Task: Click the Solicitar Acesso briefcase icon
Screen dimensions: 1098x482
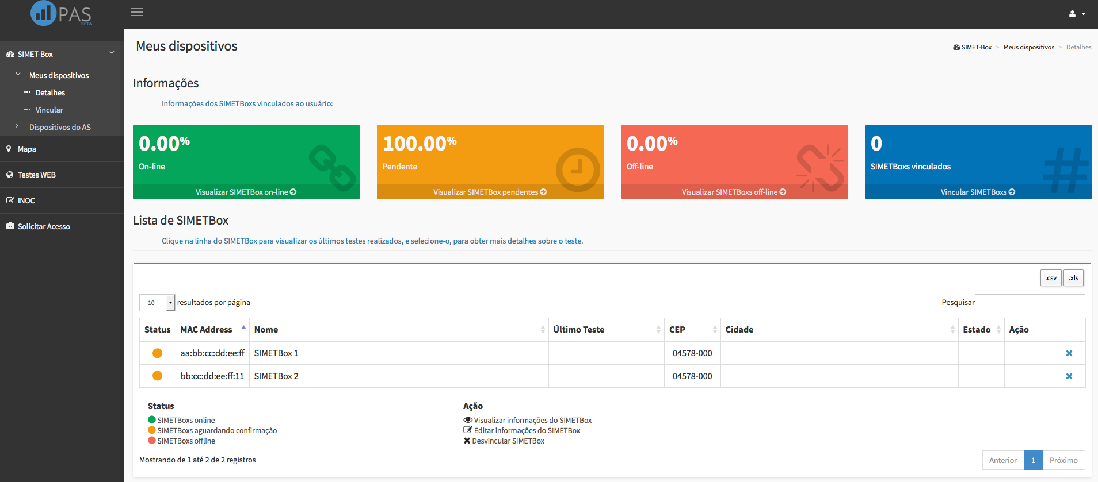Action: pyautogui.click(x=10, y=226)
